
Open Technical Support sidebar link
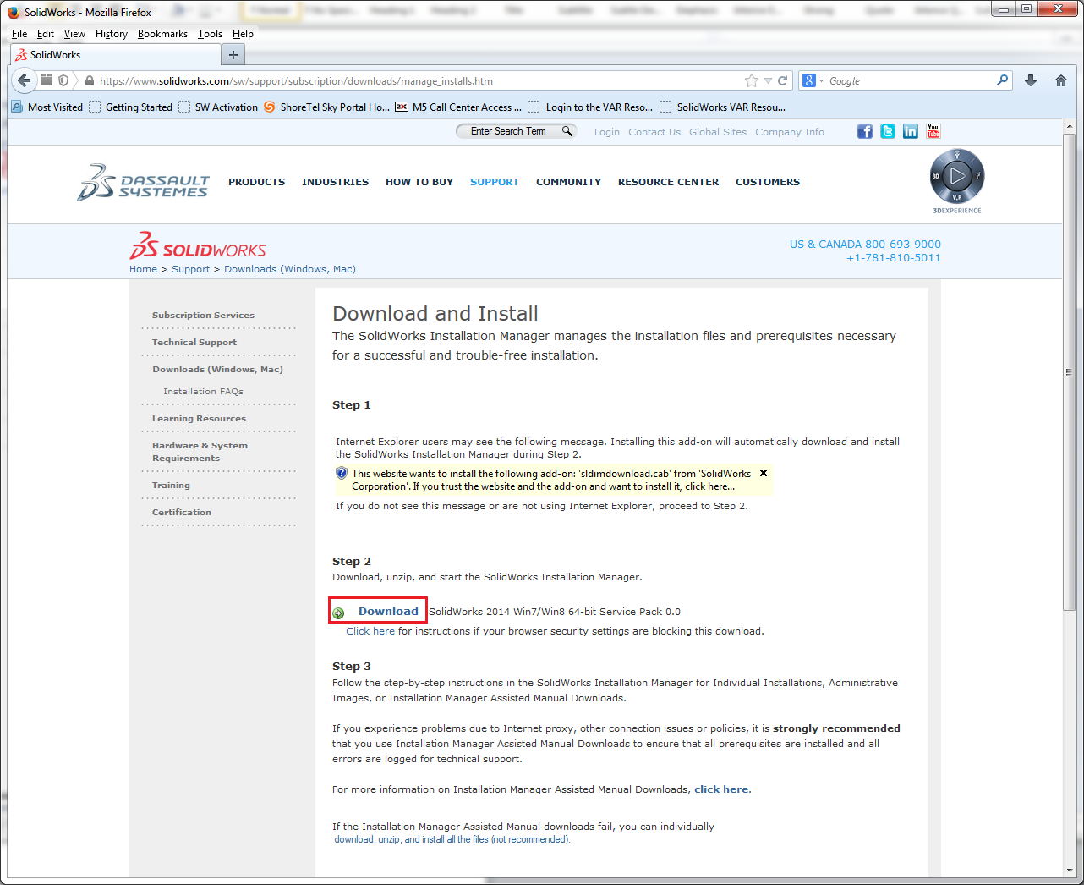(x=194, y=342)
